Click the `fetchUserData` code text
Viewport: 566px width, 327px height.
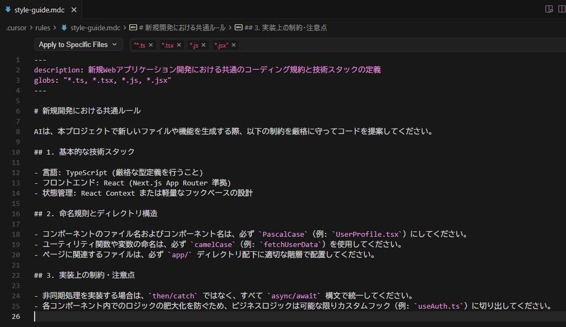click(291, 244)
